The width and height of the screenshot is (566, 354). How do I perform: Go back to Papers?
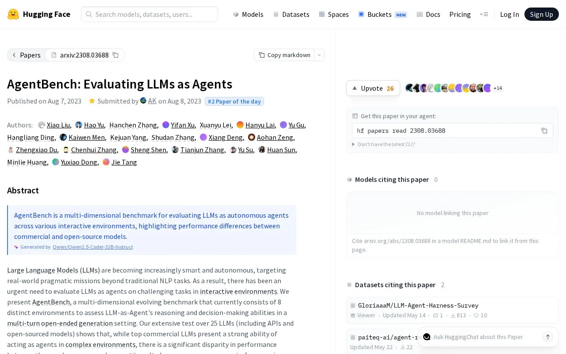(26, 55)
